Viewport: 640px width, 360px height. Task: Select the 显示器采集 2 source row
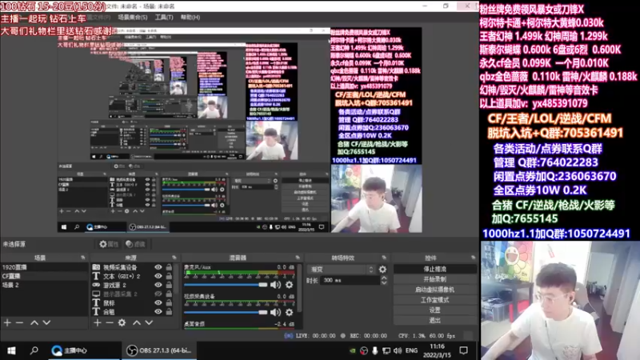pyautogui.click(x=133, y=294)
